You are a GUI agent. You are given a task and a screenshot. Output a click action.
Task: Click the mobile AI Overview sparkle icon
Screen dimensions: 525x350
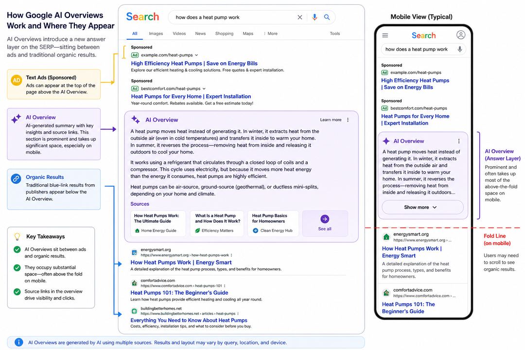[386, 141]
